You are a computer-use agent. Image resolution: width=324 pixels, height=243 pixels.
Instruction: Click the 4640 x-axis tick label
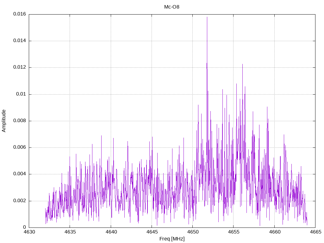pos(111,232)
